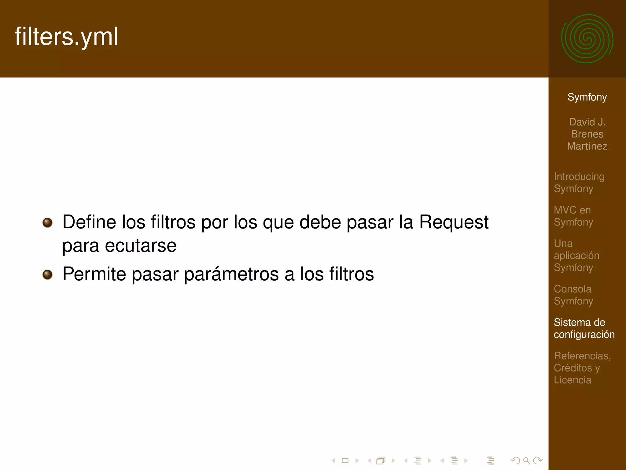
Task: Select Sistema de configuración section
Action: click(584, 328)
